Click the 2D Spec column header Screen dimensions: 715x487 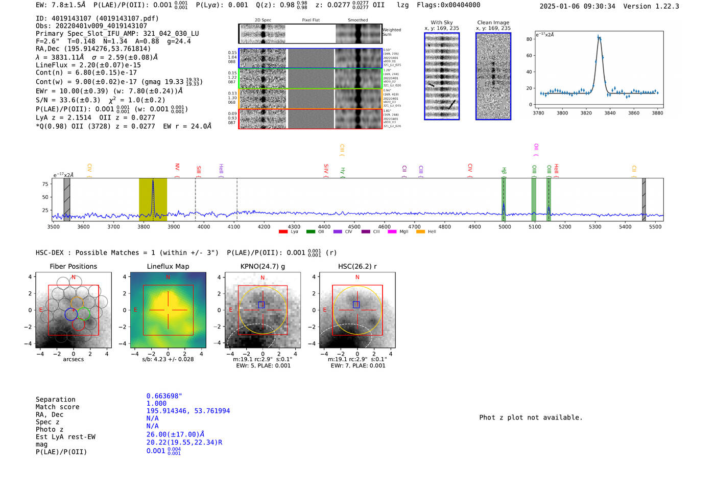pos(263,20)
